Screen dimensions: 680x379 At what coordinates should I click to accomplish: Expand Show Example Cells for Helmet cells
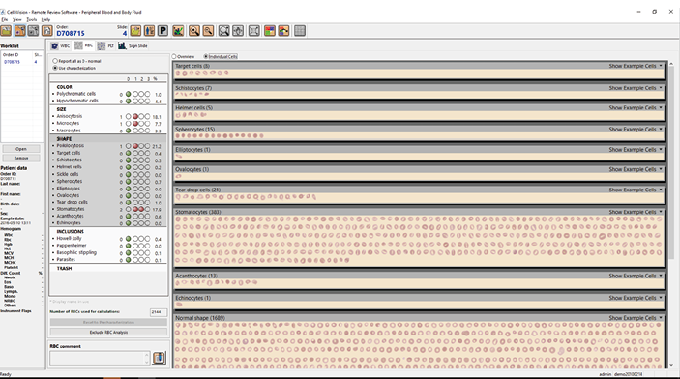[636, 107]
